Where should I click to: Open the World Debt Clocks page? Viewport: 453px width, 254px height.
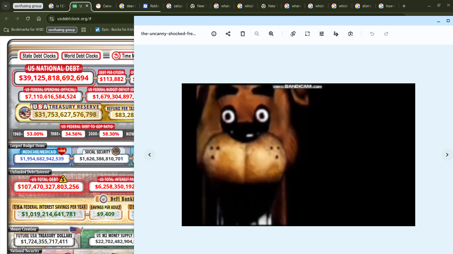pyautogui.click(x=81, y=56)
